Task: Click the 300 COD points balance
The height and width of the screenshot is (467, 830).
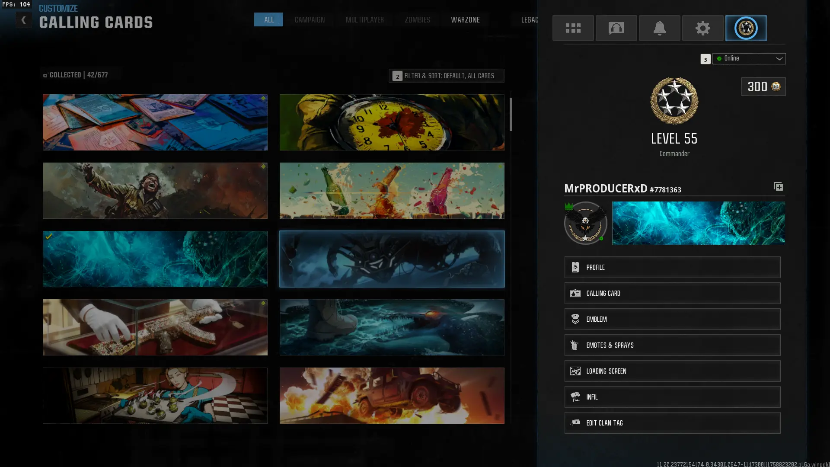Action: [763, 86]
